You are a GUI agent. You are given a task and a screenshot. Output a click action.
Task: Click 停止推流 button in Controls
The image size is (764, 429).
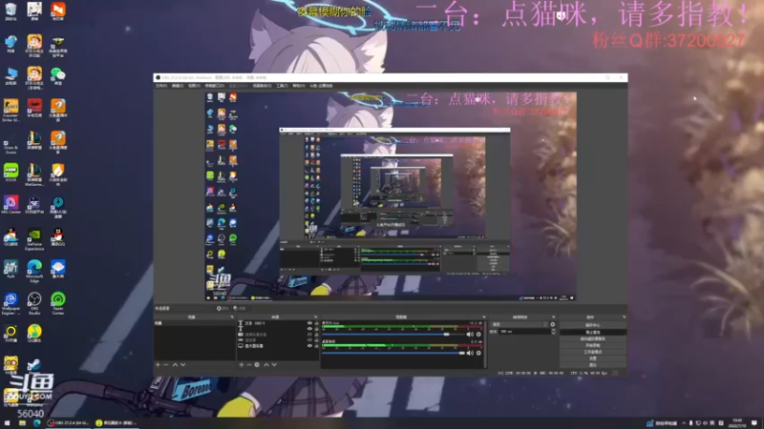coord(592,332)
